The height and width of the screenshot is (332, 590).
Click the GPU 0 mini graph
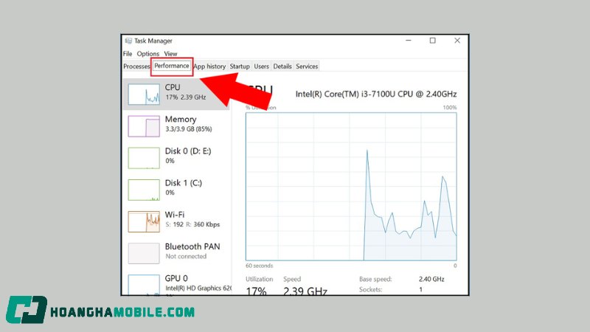coord(144,285)
